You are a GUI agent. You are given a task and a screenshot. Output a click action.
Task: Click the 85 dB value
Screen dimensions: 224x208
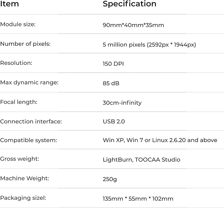click(x=111, y=83)
